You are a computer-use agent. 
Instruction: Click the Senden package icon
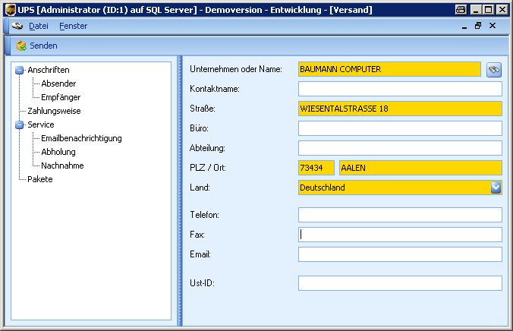point(21,46)
